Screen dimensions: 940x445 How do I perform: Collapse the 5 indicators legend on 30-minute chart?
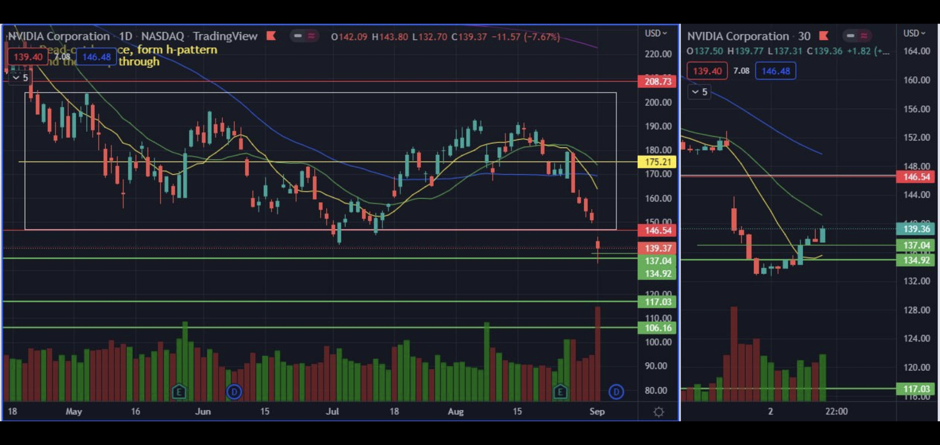[x=699, y=92]
